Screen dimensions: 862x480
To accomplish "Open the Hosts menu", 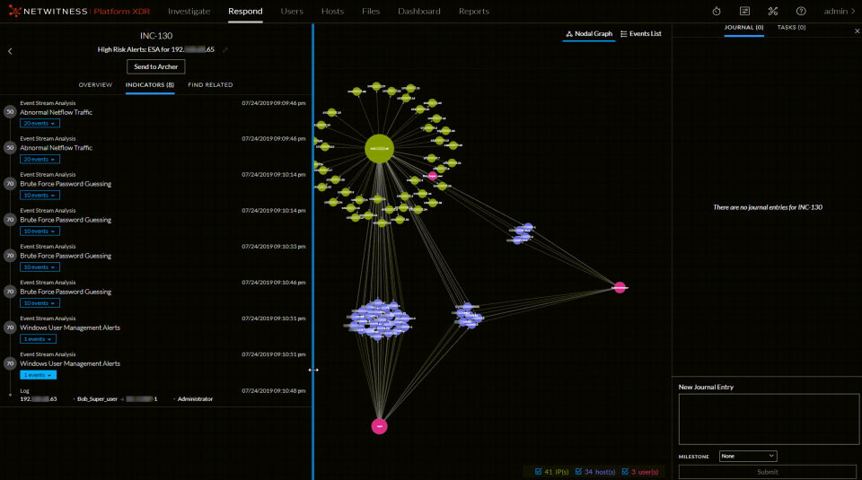I will tap(332, 11).
